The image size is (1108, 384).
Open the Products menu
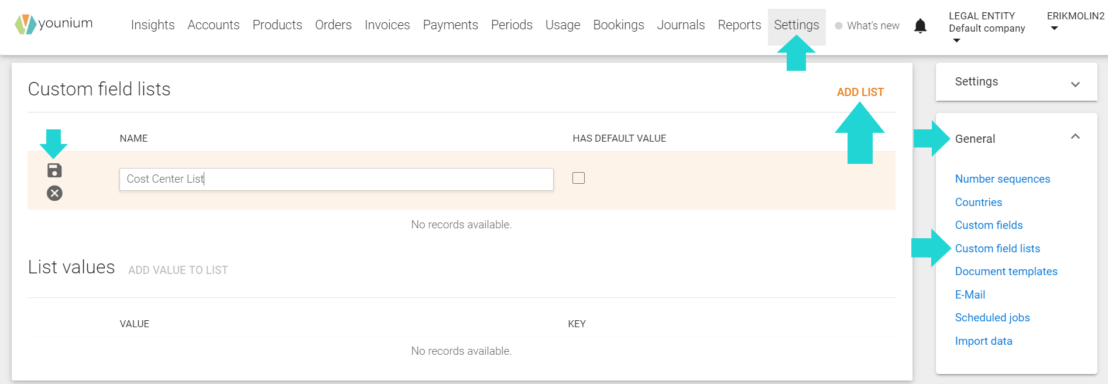click(x=277, y=25)
